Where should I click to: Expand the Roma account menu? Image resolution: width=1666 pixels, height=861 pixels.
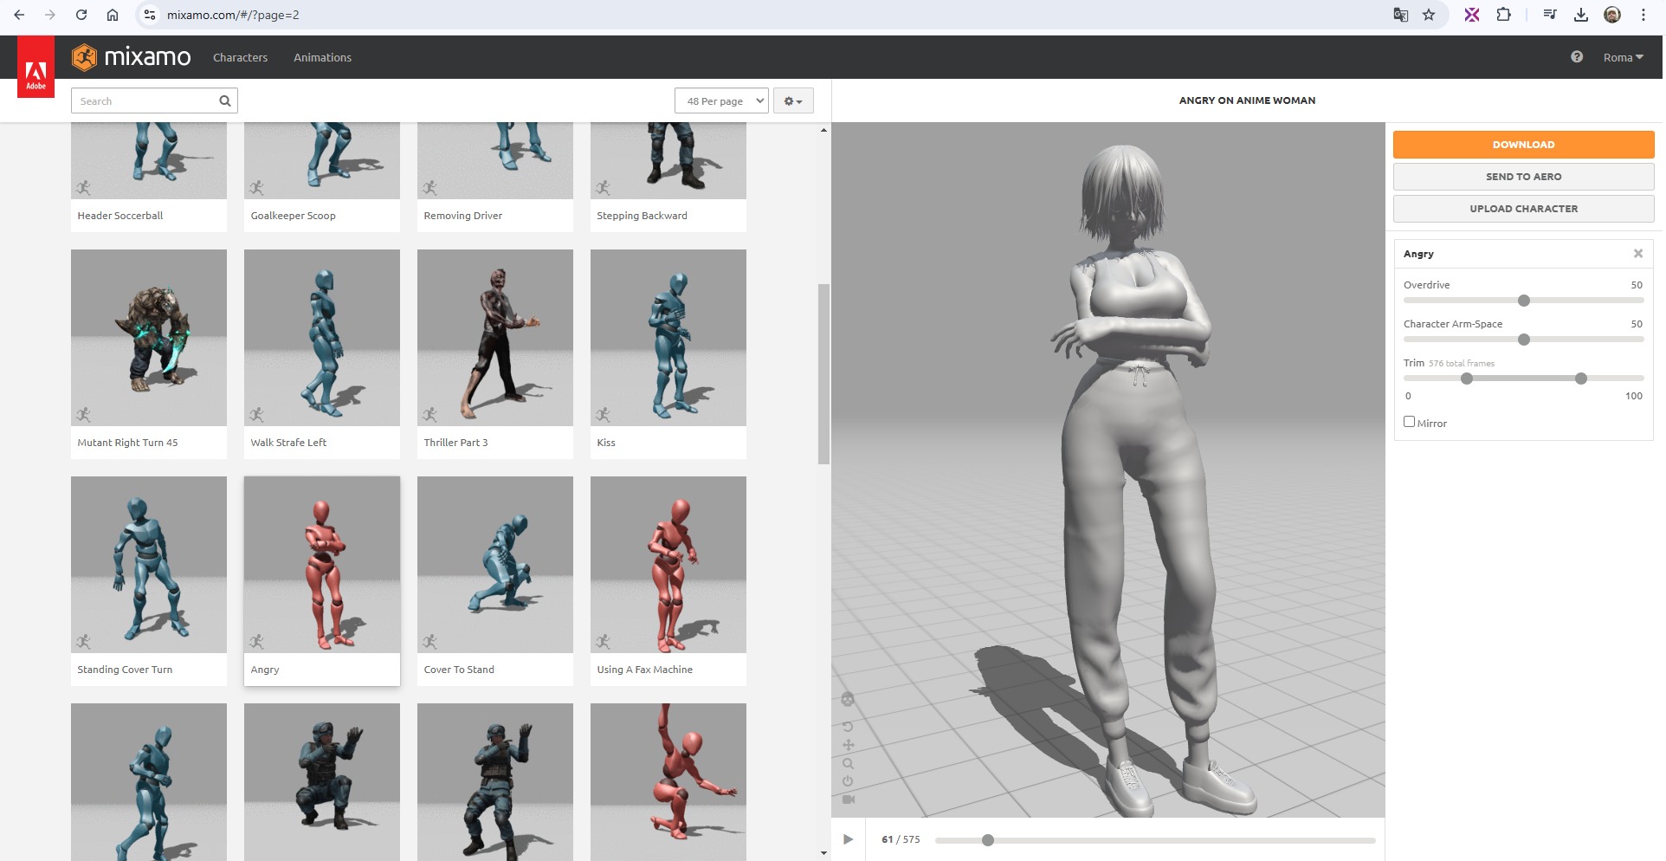(x=1623, y=57)
